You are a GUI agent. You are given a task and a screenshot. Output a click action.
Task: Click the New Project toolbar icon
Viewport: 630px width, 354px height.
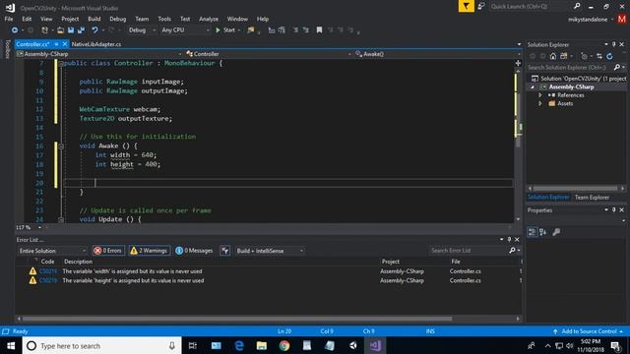coord(44,30)
